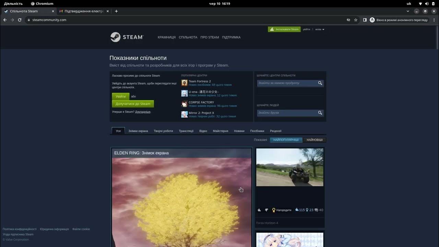Switch to the Майстерня tab
The width and height of the screenshot is (439, 247).
(221, 131)
